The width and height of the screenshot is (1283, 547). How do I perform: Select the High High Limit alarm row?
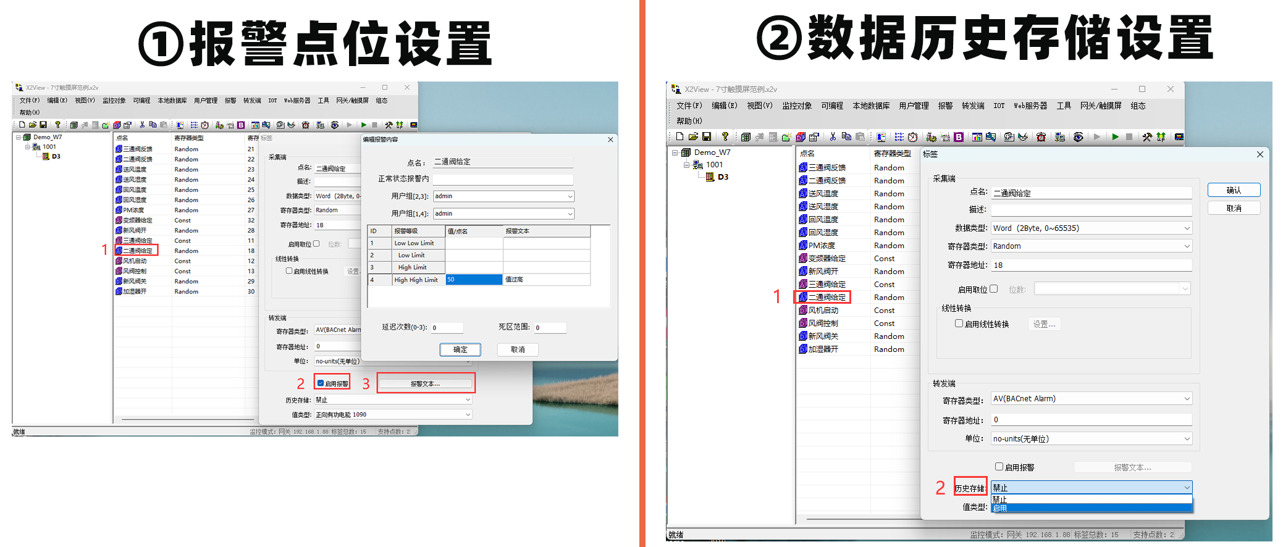point(416,280)
